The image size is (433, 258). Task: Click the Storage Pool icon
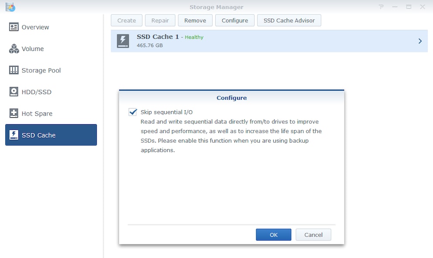coord(14,70)
